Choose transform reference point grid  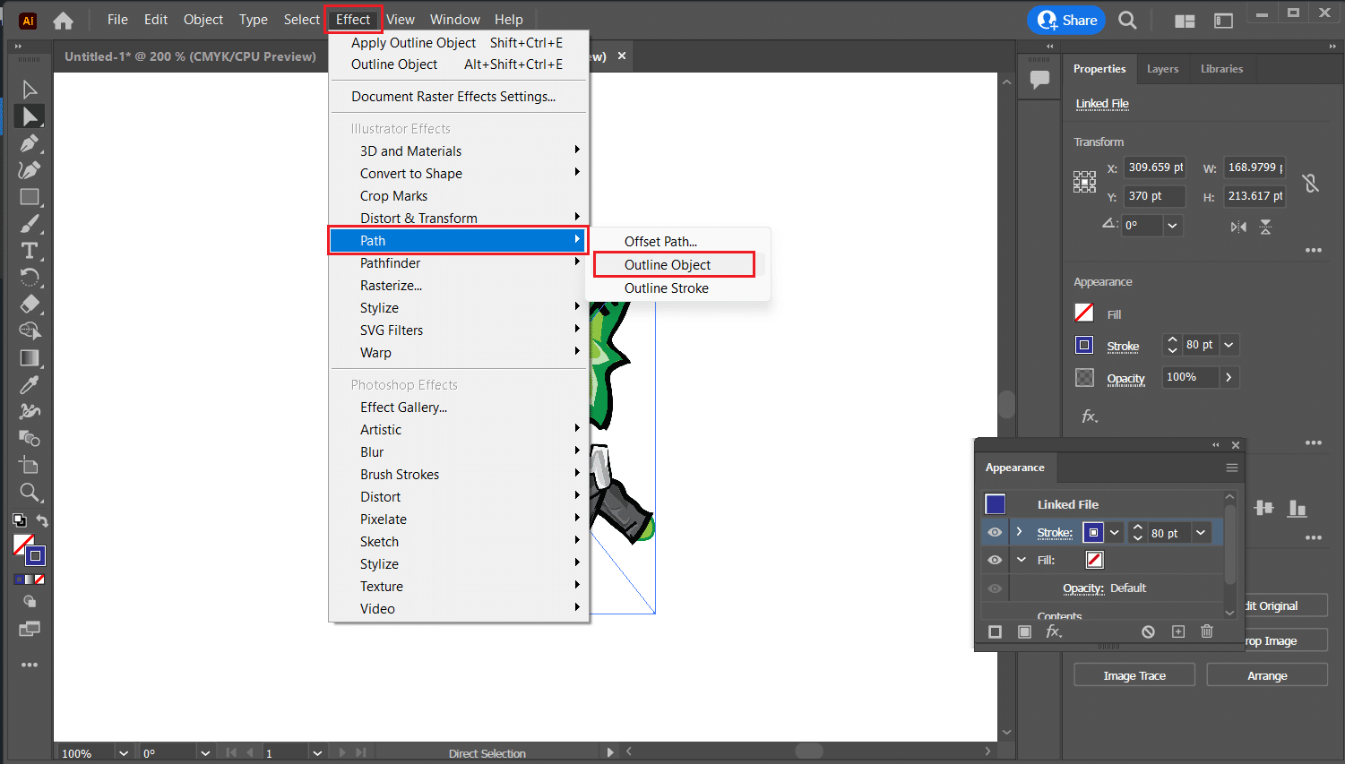tap(1084, 182)
